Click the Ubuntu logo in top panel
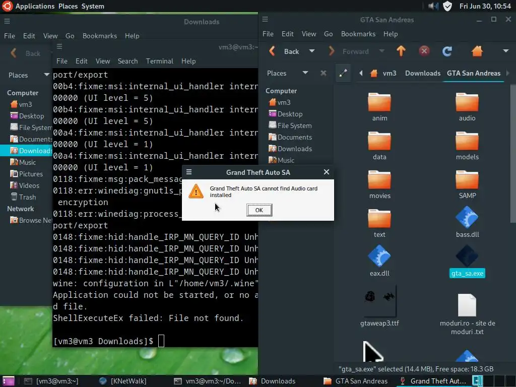The height and width of the screenshot is (387, 516). tap(7, 6)
